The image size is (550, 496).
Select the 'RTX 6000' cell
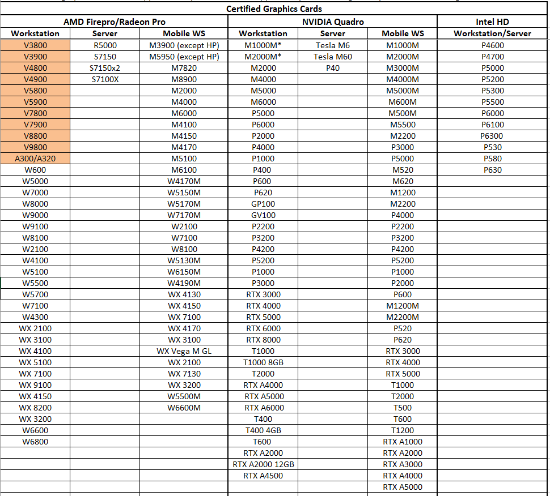click(x=263, y=328)
